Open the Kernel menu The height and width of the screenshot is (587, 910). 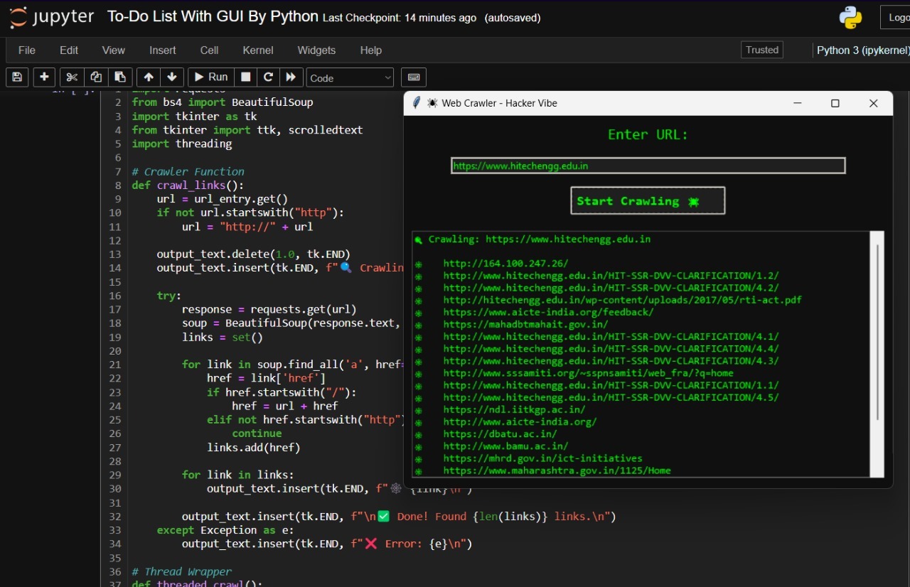click(257, 50)
